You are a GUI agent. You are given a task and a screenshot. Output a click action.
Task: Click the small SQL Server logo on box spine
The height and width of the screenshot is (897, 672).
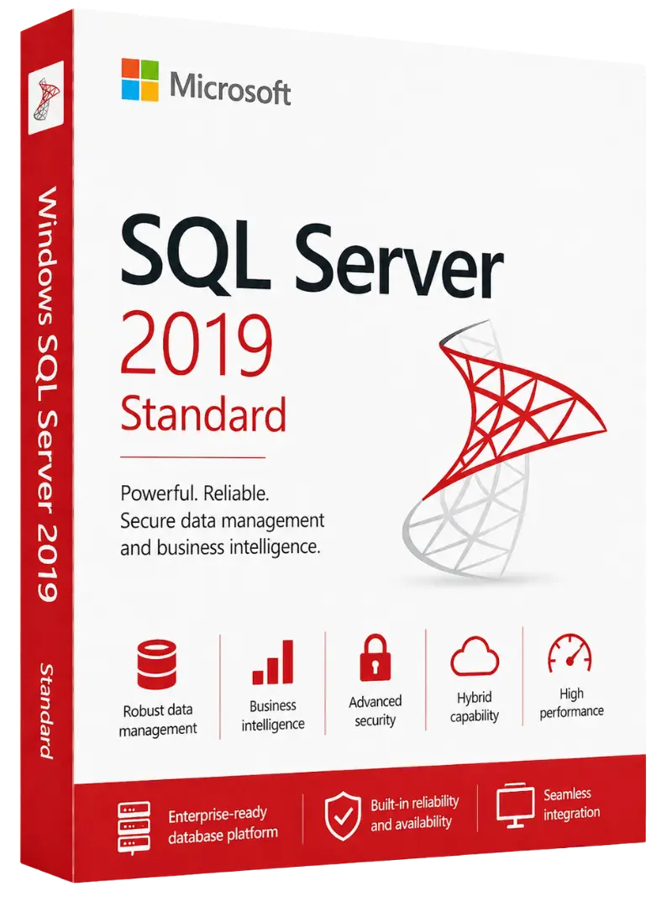(45, 99)
